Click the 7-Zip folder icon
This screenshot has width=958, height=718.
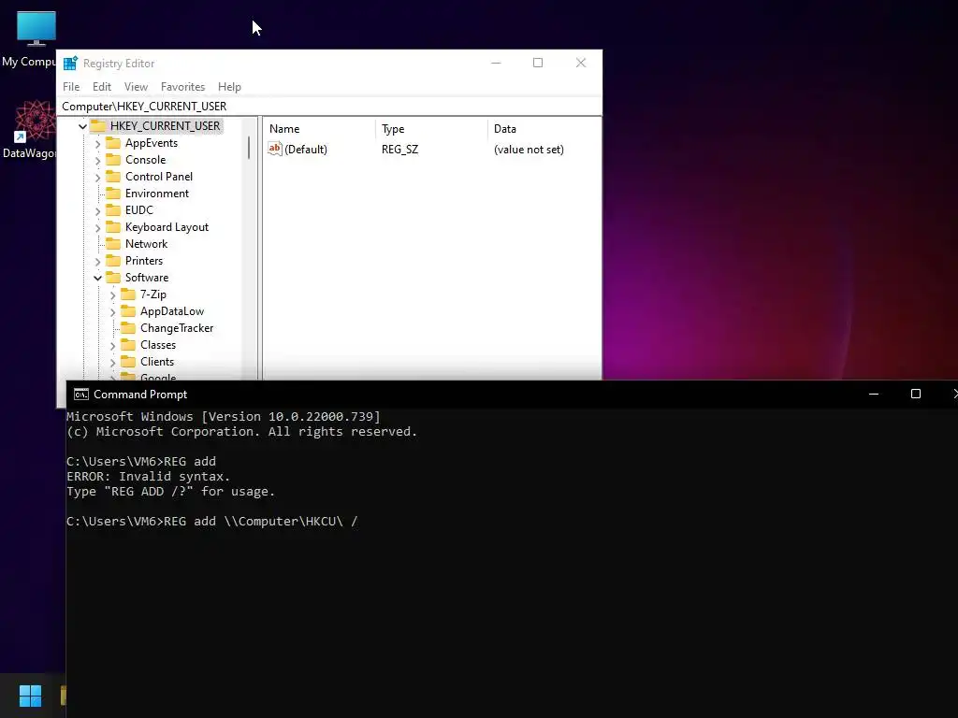pyautogui.click(x=128, y=294)
